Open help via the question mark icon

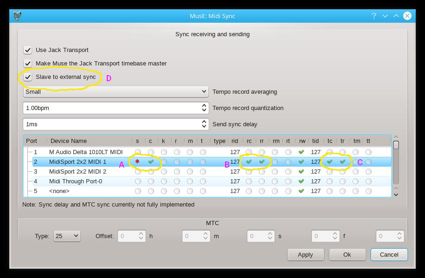[x=374, y=15]
